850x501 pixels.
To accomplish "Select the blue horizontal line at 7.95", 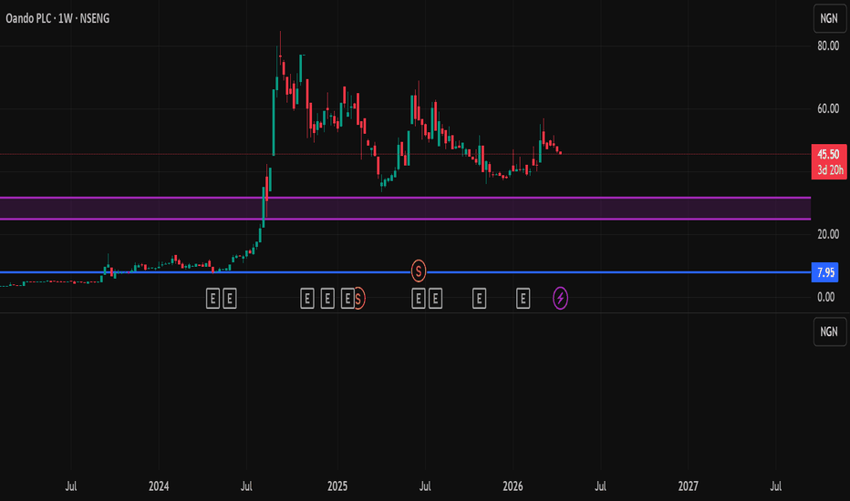I will pos(405,271).
